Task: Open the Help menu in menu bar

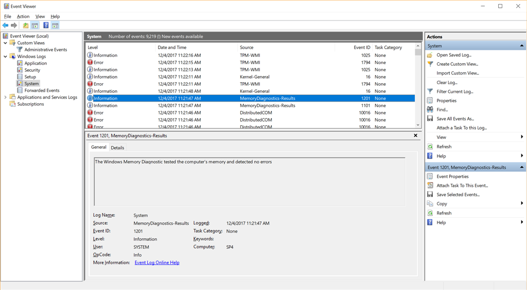Action: 55,16
